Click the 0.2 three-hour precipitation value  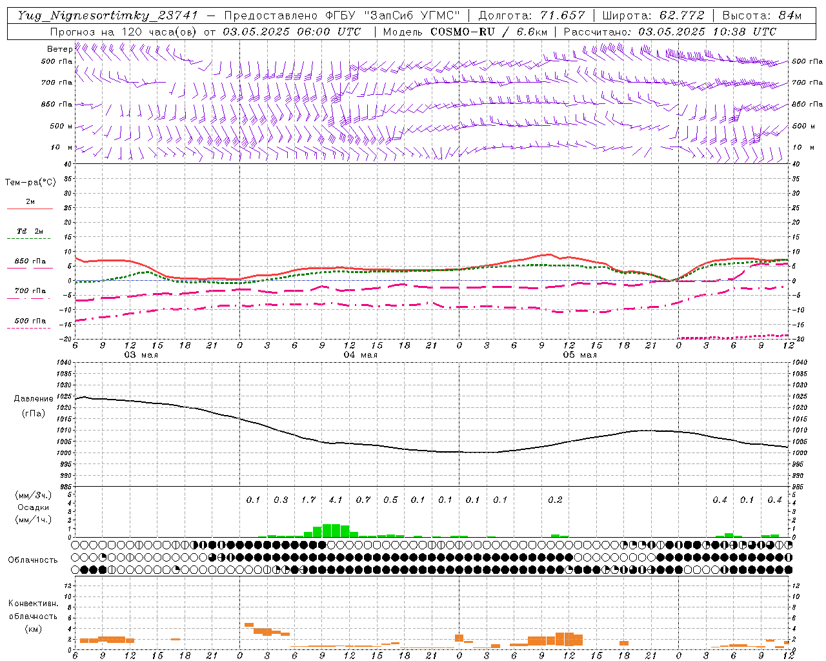point(555,500)
